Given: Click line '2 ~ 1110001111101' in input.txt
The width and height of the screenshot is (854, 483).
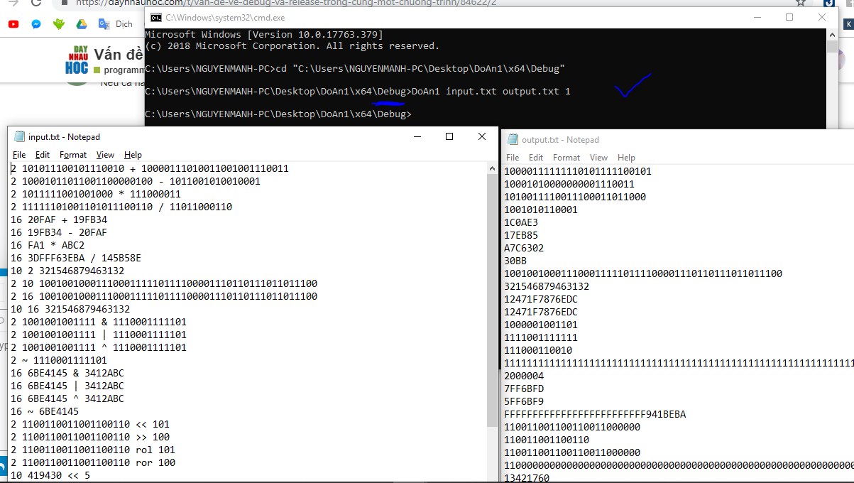Looking at the screenshot, I should coord(59,361).
